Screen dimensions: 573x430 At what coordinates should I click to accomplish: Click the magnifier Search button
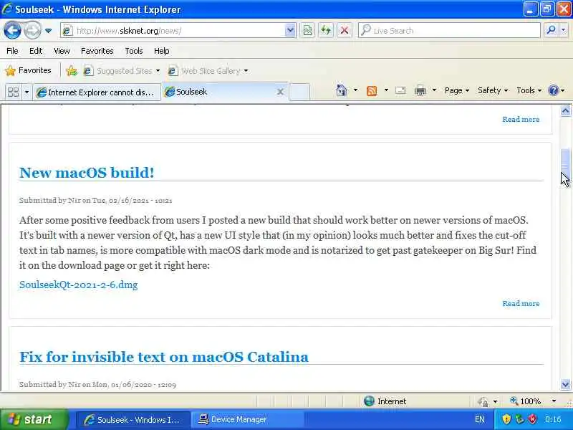click(x=552, y=31)
